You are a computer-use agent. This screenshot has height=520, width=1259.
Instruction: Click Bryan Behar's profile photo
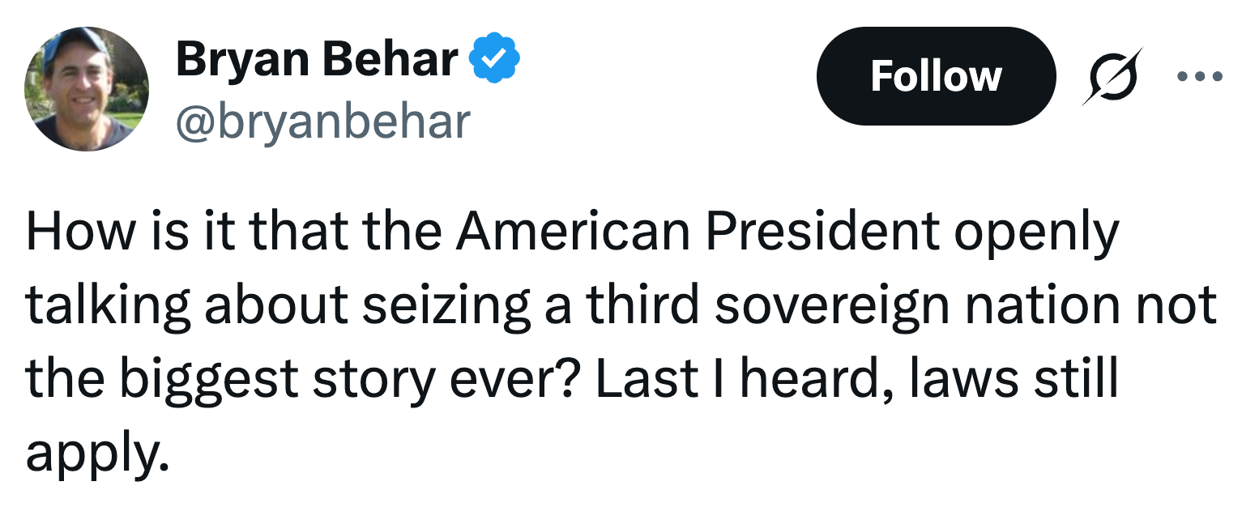[x=87, y=90]
